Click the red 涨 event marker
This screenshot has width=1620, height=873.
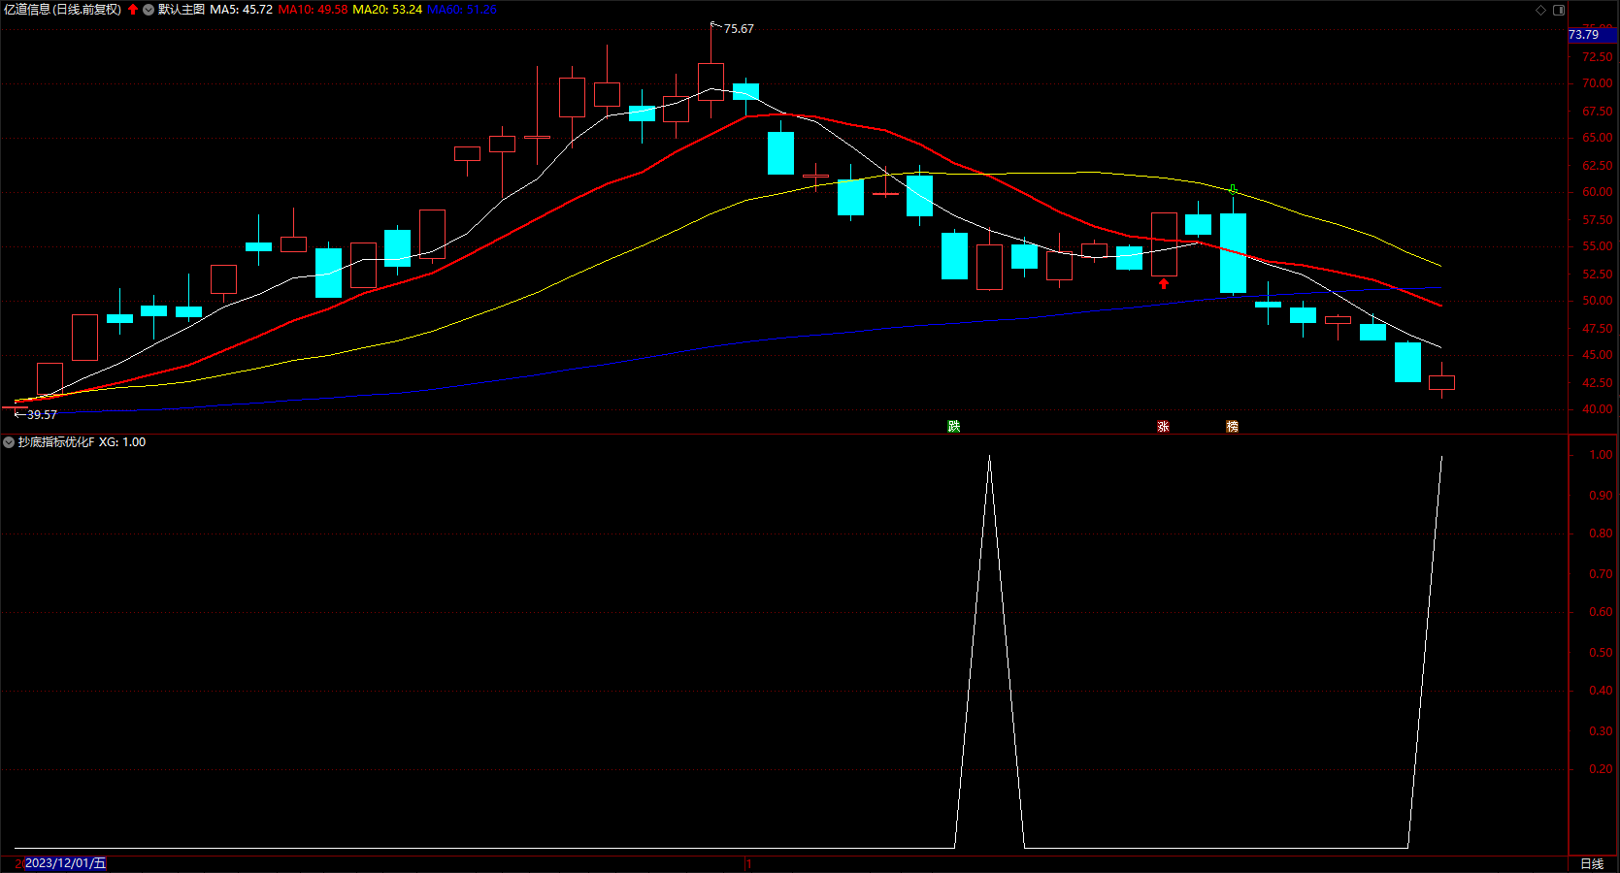pyautogui.click(x=1163, y=427)
